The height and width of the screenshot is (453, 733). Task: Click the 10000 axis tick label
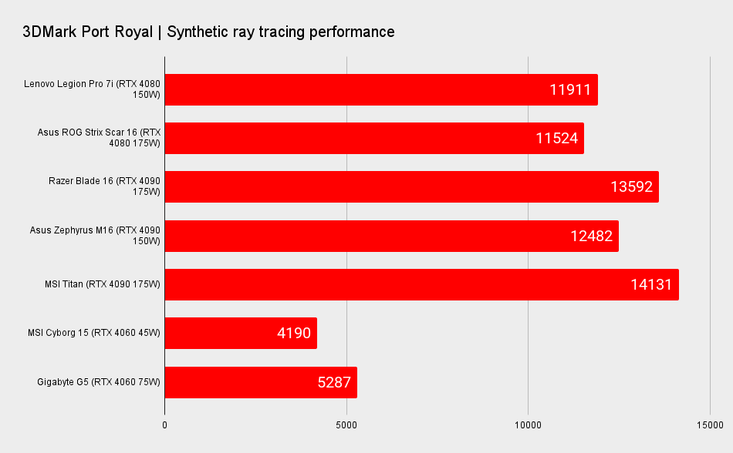pos(528,425)
